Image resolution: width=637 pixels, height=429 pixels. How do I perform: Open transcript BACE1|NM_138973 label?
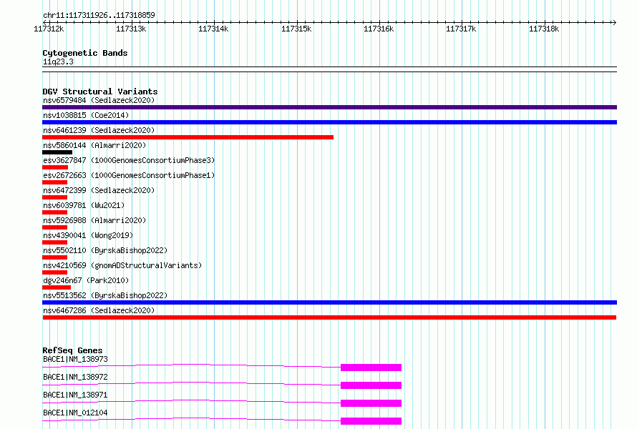(x=75, y=359)
